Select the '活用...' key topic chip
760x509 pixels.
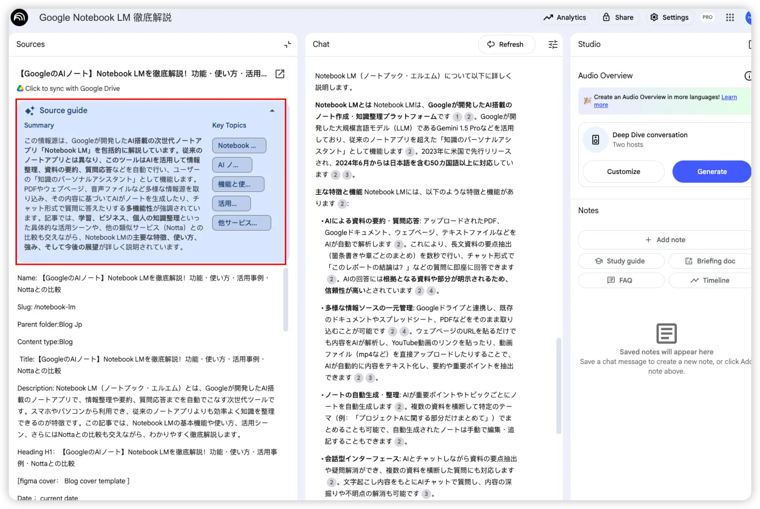231,204
